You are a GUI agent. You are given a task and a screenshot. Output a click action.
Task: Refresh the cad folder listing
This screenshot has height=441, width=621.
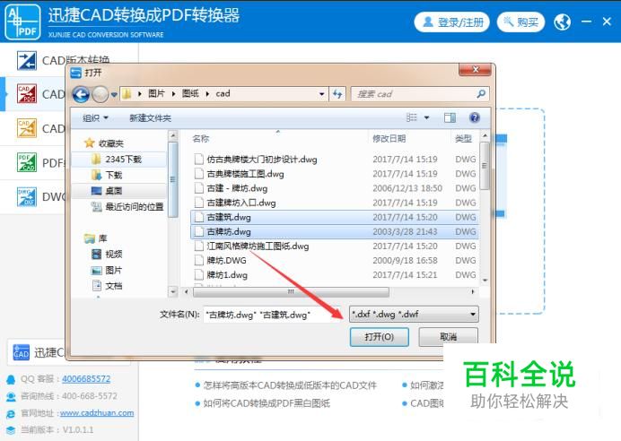pos(337,94)
